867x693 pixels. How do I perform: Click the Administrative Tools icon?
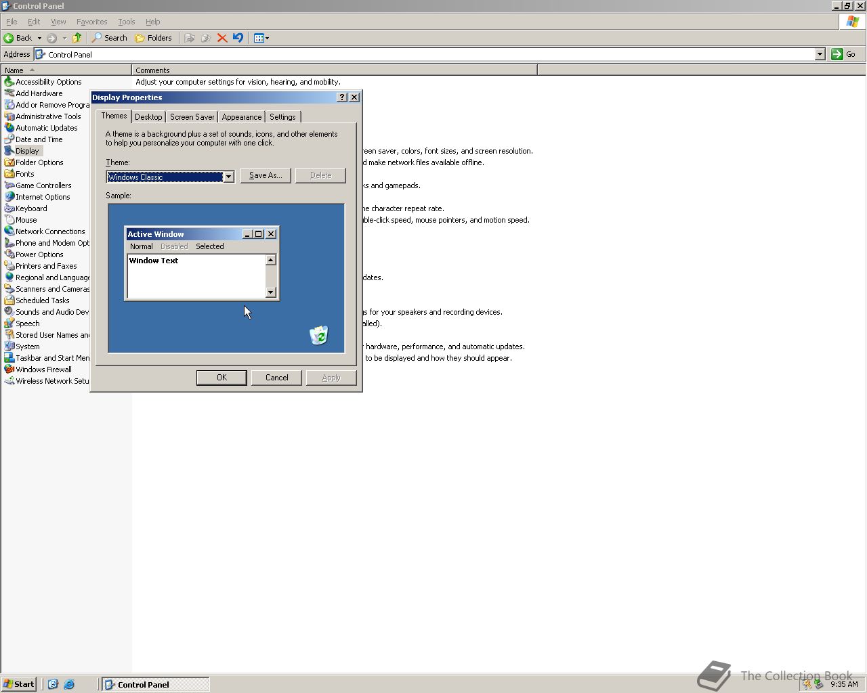coord(9,116)
